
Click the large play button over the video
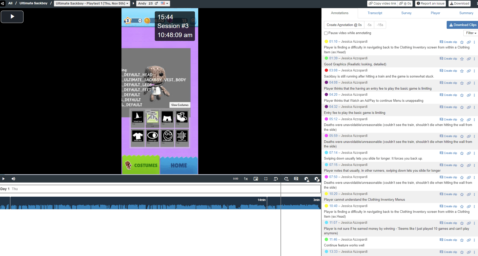pyautogui.click(x=12, y=17)
